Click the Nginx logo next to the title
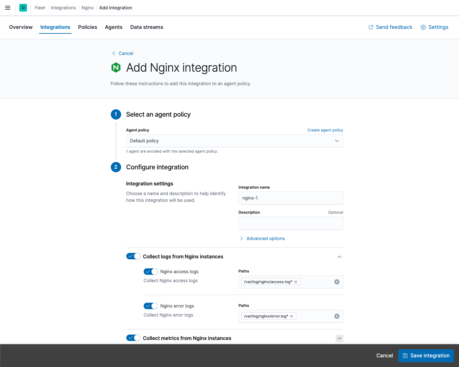The width and height of the screenshot is (459, 367). [x=116, y=67]
